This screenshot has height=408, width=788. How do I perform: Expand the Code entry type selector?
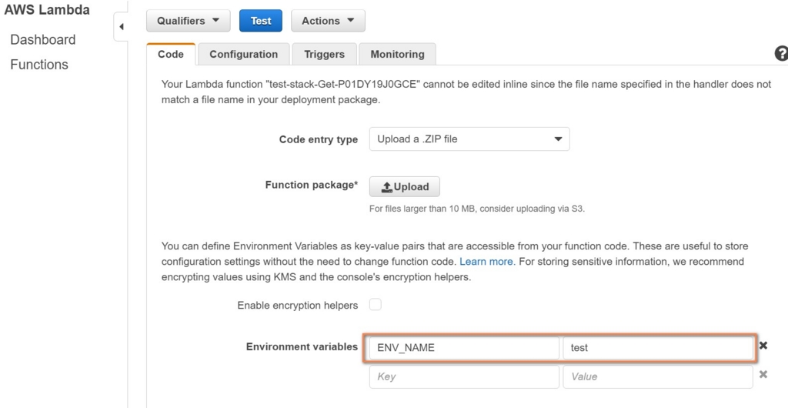[x=469, y=139]
